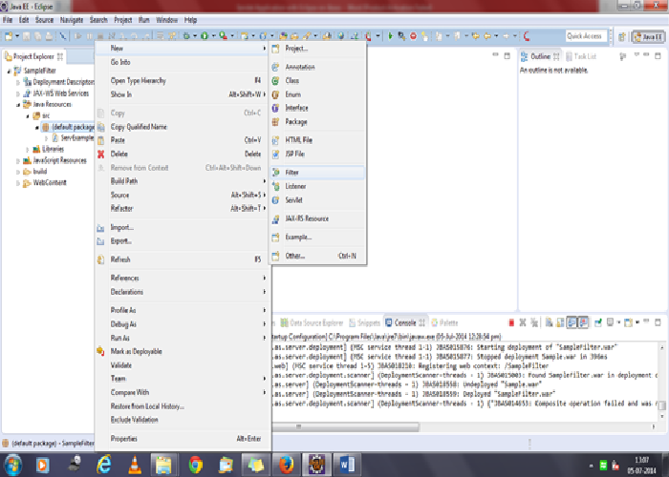Viewport: 669px width, 477px height.
Task: Open the File menu
Action: click(8, 20)
